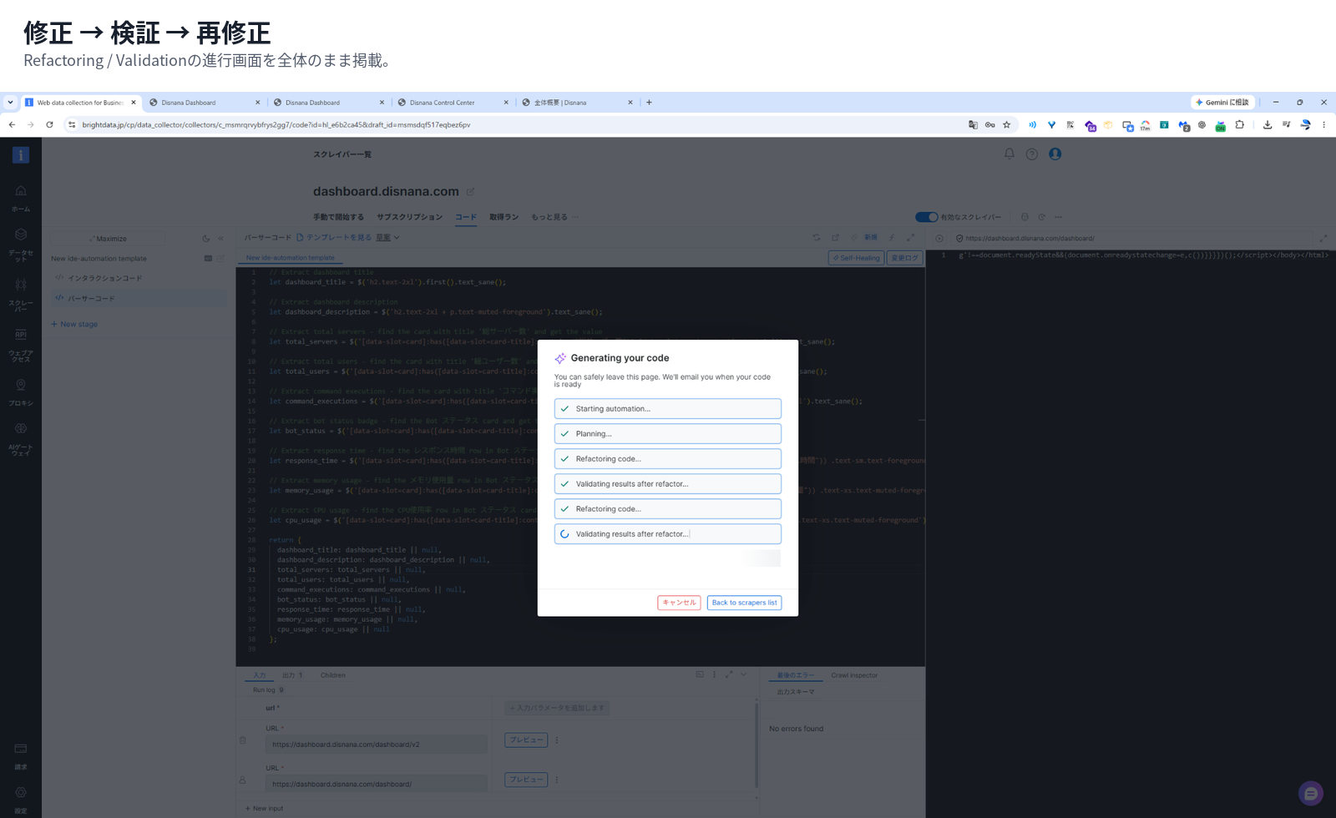Click the Self-Healing button
The image size is (1336, 818).
[x=856, y=258]
